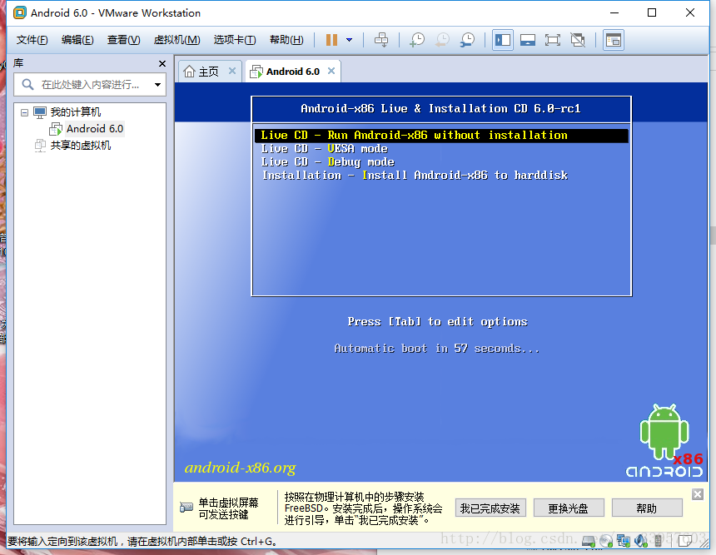
Task: Click the shared VMs icon beside 共享的虚拟机
Action: pos(40,146)
